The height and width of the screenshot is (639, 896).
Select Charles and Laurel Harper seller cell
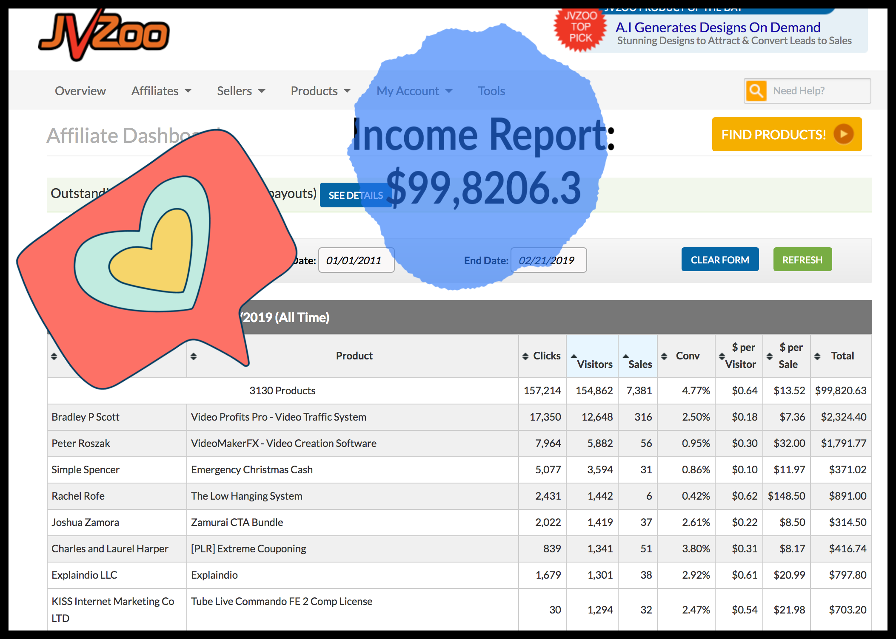[x=117, y=549]
